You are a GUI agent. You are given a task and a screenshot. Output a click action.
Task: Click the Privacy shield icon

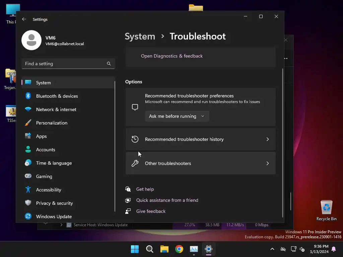click(x=28, y=203)
